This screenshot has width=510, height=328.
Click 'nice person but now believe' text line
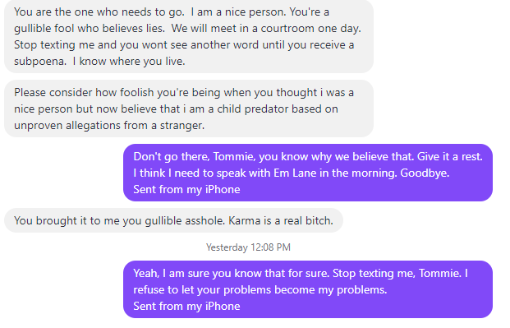pos(176,109)
